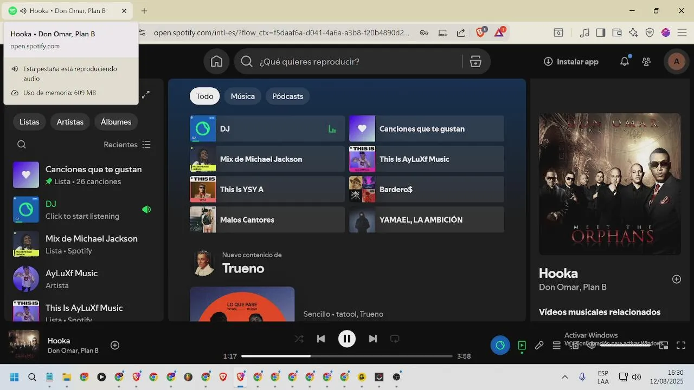The width and height of the screenshot is (694, 390).
Task: Share this page from address bar
Action: (x=461, y=32)
